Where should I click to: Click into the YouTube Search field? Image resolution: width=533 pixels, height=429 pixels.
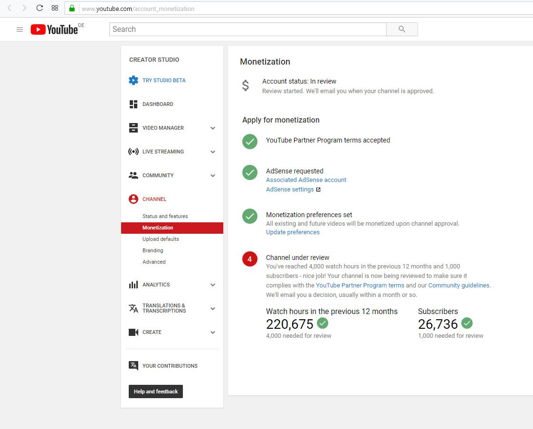pyautogui.click(x=248, y=29)
